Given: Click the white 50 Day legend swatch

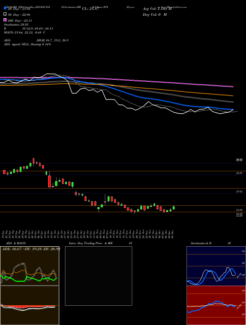Looking at the screenshot, I should tap(5, 14).
